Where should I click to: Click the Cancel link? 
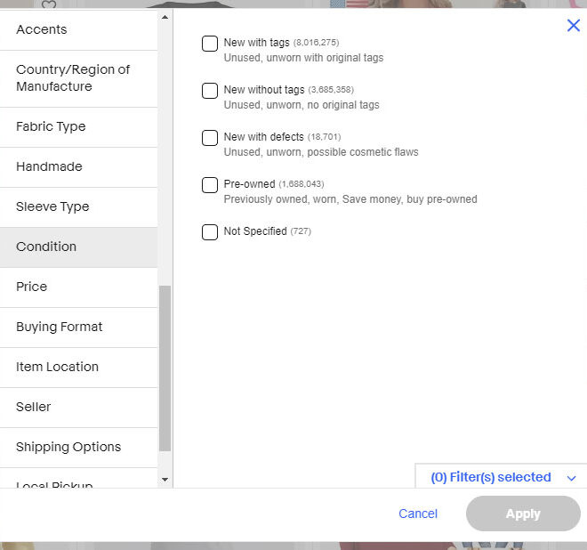418,514
